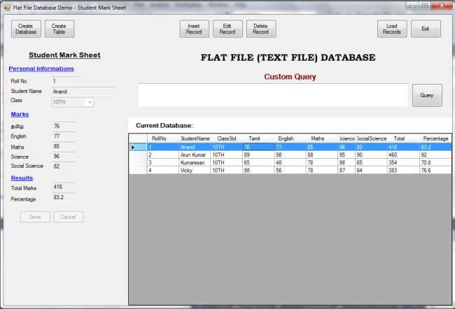Click the Anand cell in the grid

[x=195, y=148]
